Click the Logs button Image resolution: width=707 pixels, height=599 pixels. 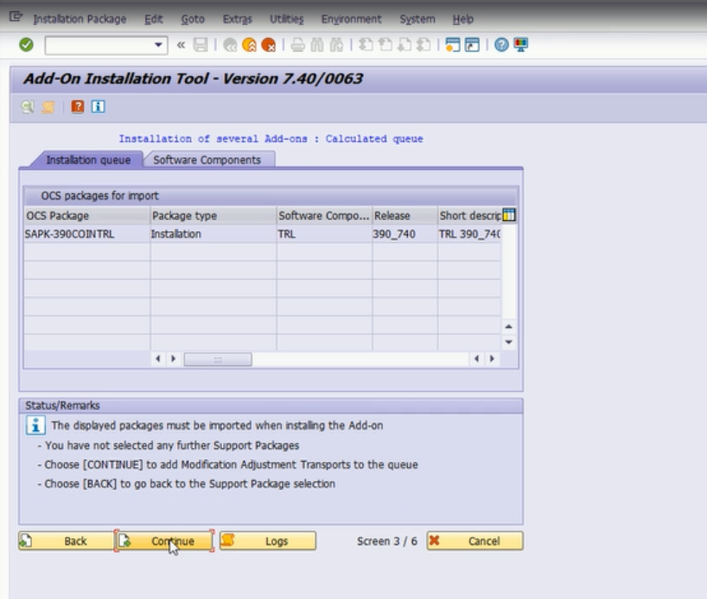[267, 541]
